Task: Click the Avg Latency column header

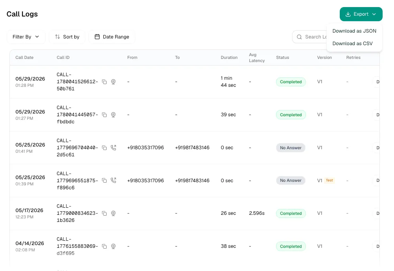Action: point(256,58)
